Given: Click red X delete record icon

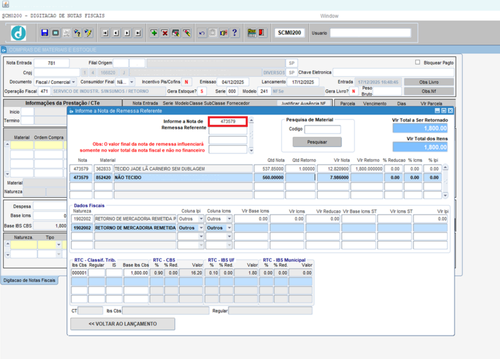Looking at the screenshot, I should click(x=165, y=33).
